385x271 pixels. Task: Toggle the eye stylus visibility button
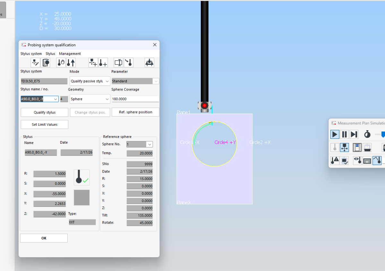tap(357, 160)
